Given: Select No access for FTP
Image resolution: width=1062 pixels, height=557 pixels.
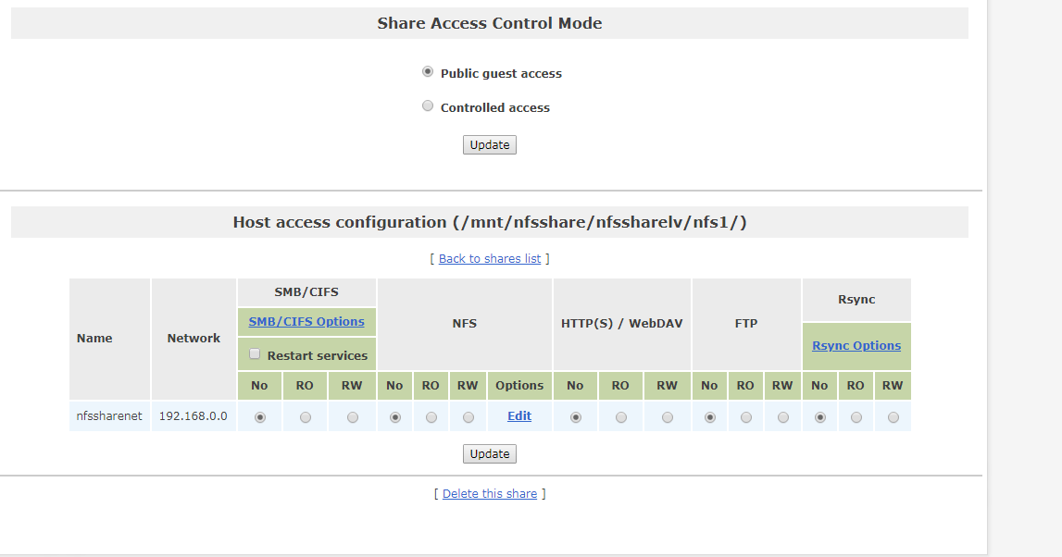Looking at the screenshot, I should 709,416.
